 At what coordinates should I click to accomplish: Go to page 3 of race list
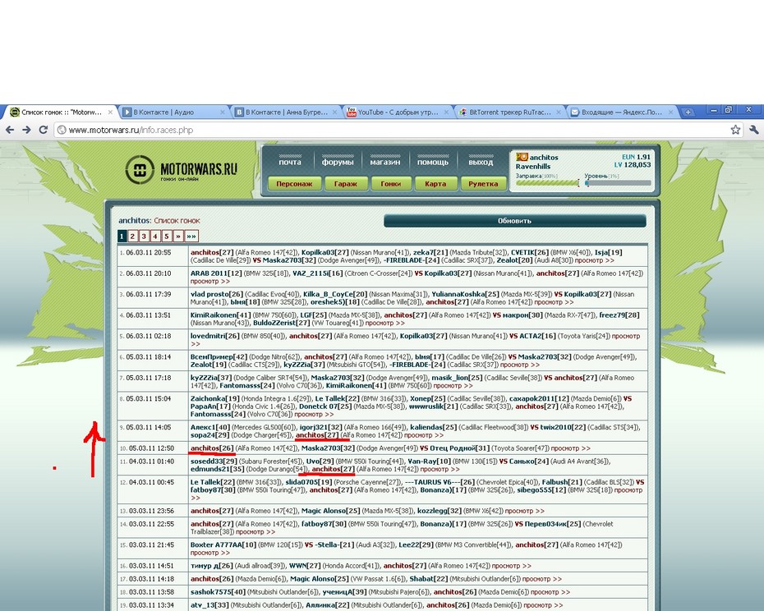[144, 237]
